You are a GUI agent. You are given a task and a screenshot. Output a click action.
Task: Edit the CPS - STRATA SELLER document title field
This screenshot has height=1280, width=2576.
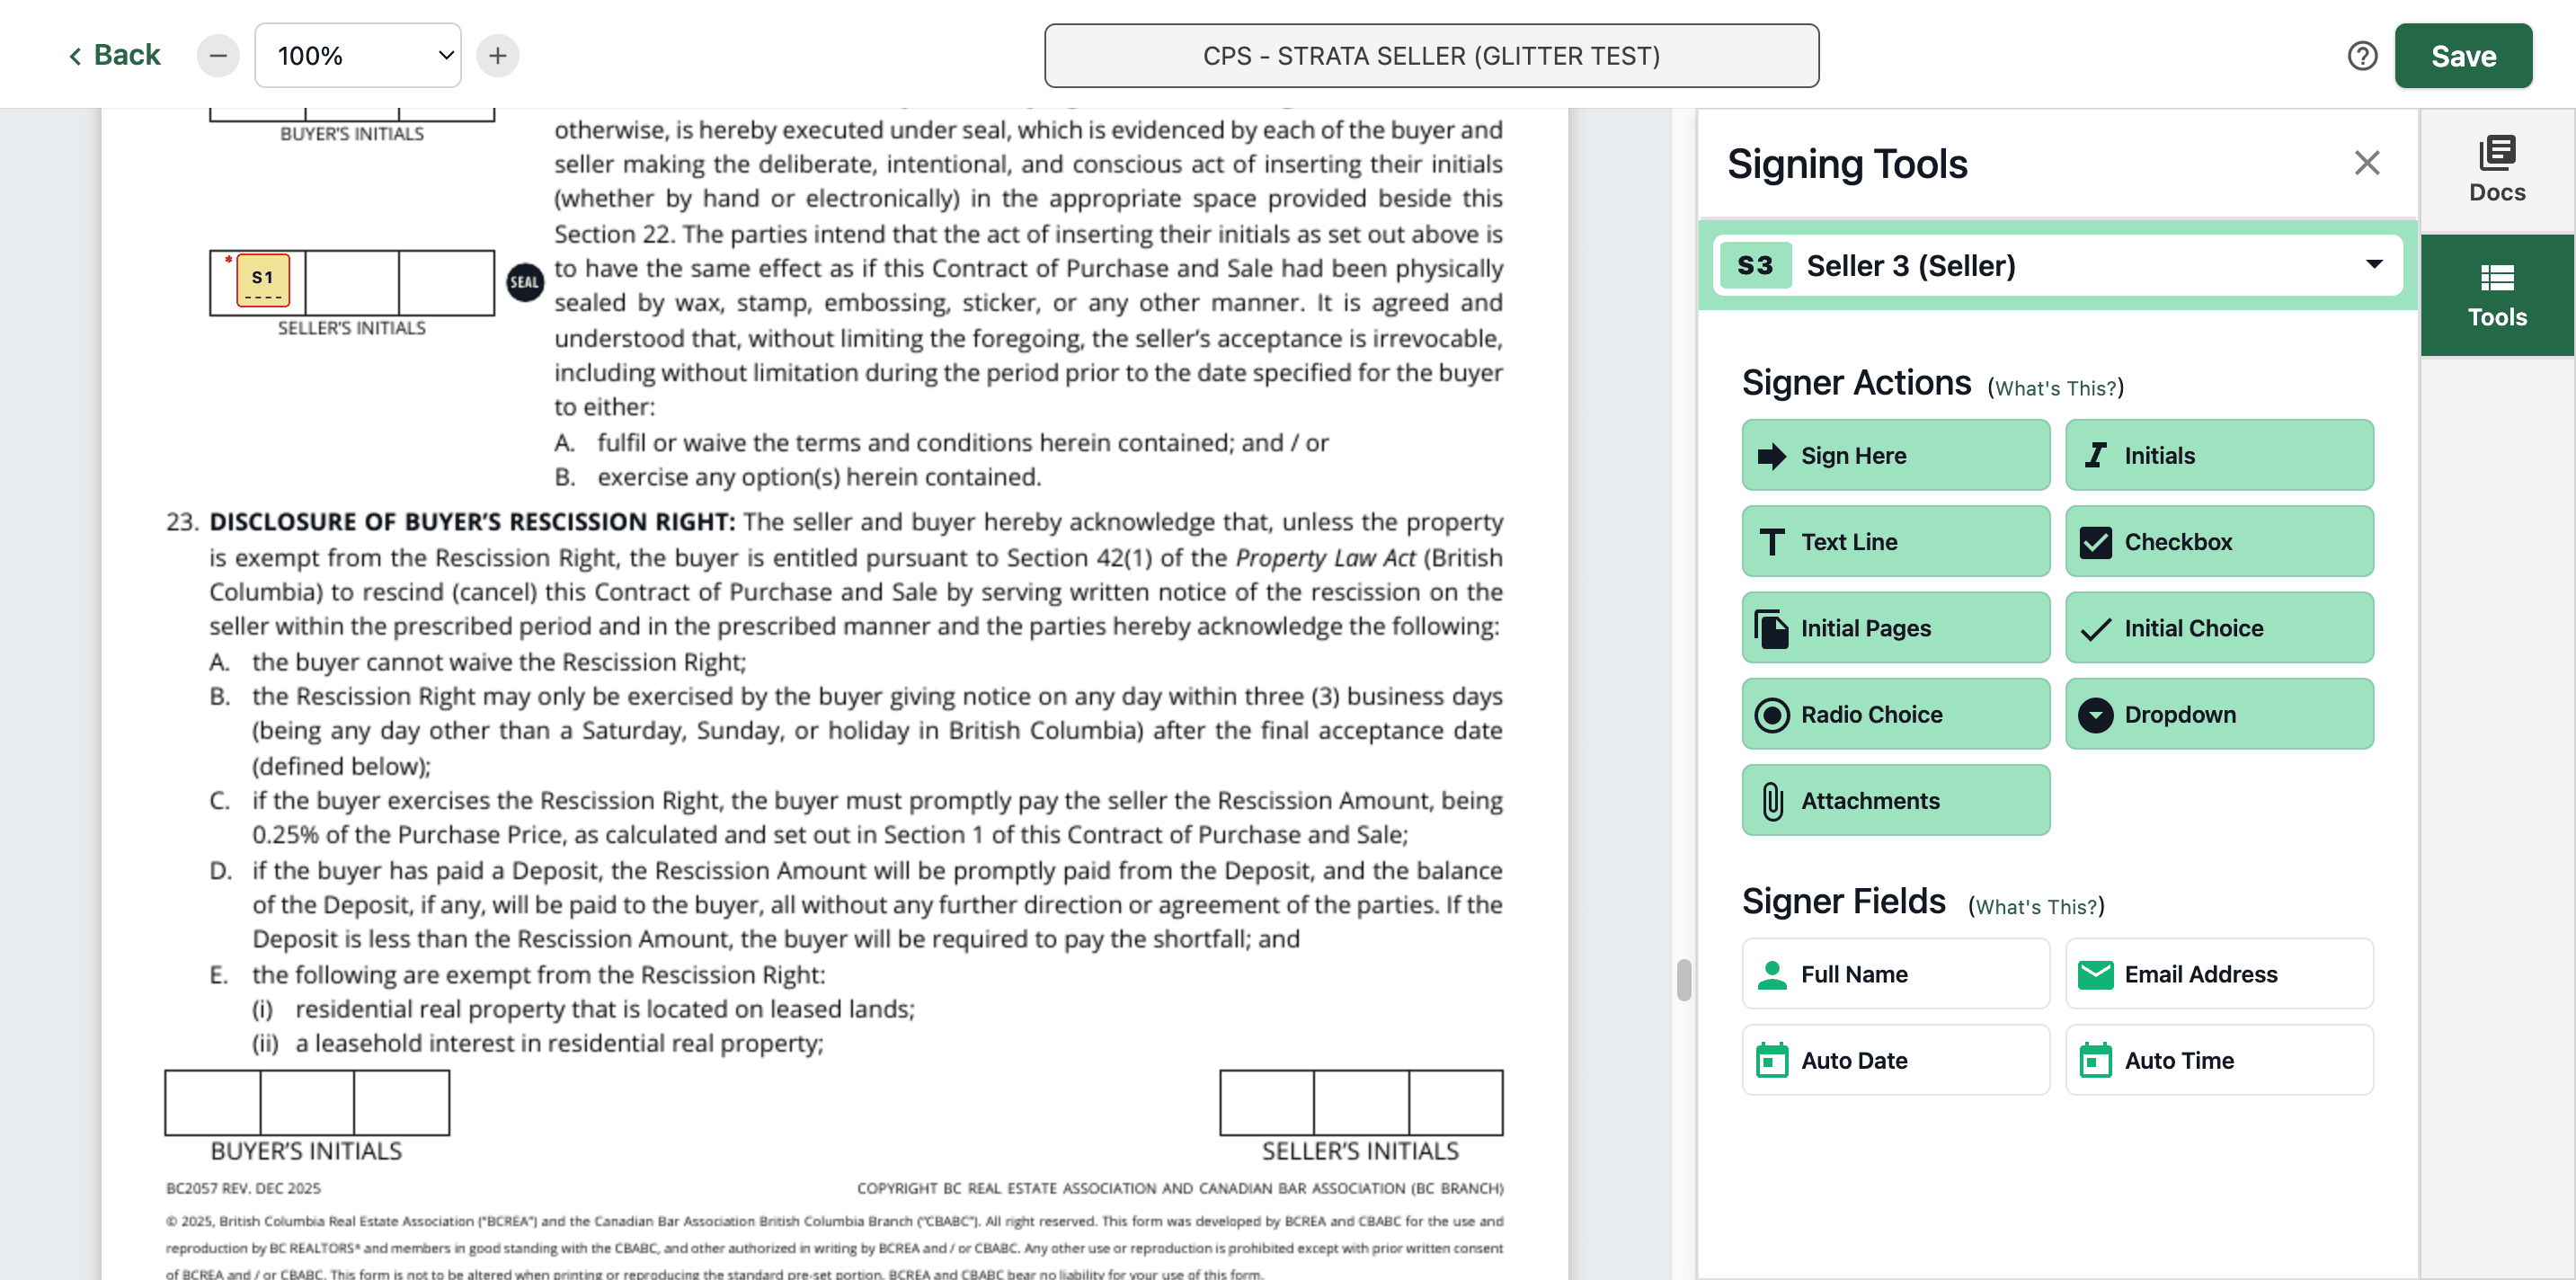1431,56
